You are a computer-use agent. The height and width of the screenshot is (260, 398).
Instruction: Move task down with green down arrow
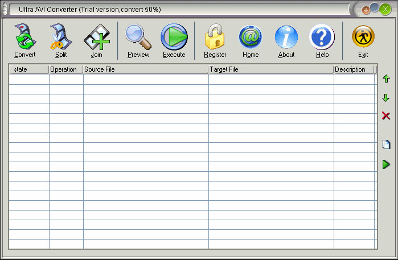click(386, 98)
